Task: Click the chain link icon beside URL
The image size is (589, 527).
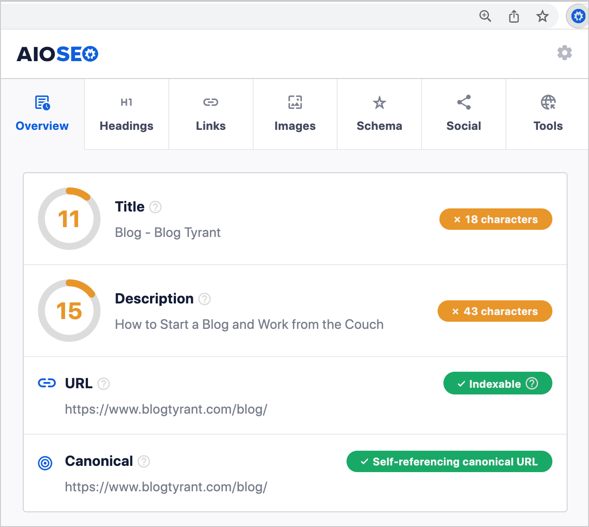Action: 47,383
